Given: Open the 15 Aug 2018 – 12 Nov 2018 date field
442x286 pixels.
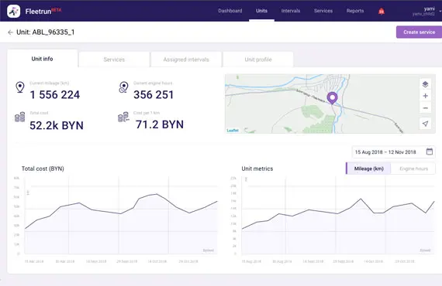Looking at the screenshot, I should click(393, 152).
